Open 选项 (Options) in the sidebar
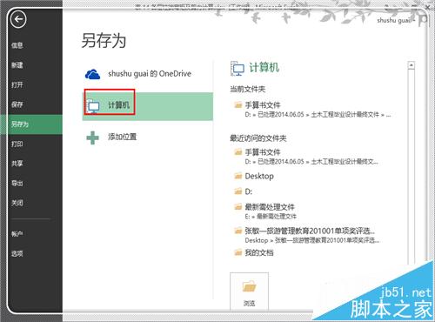 click(17, 253)
